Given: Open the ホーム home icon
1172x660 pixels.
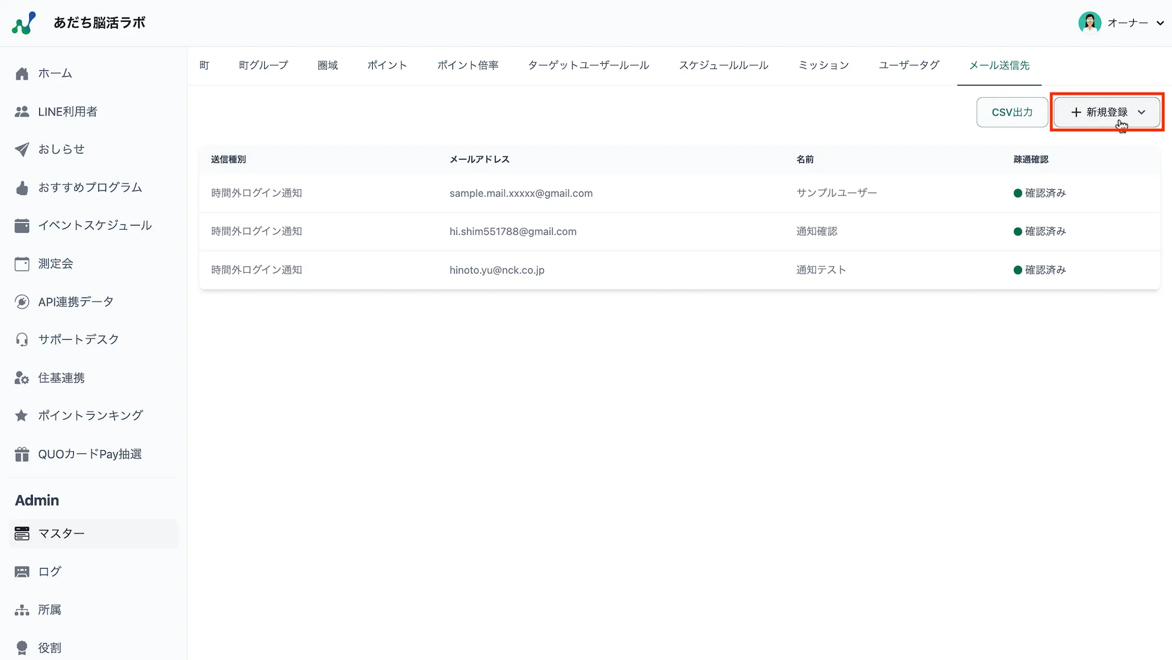Looking at the screenshot, I should [22, 73].
